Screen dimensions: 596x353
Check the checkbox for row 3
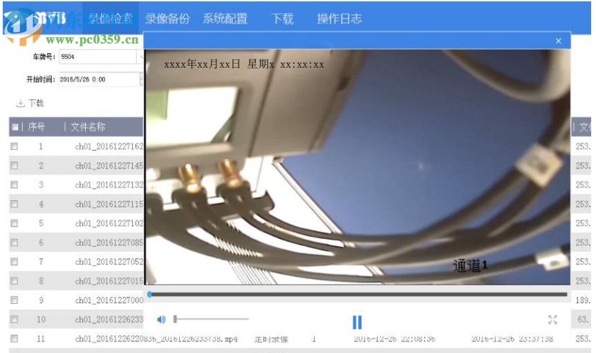(14, 185)
